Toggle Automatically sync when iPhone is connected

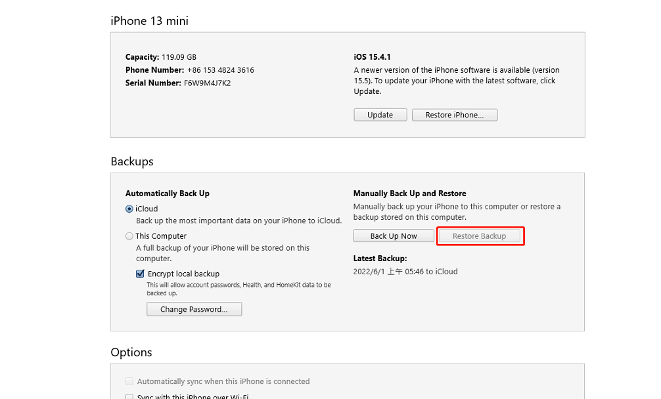point(129,381)
